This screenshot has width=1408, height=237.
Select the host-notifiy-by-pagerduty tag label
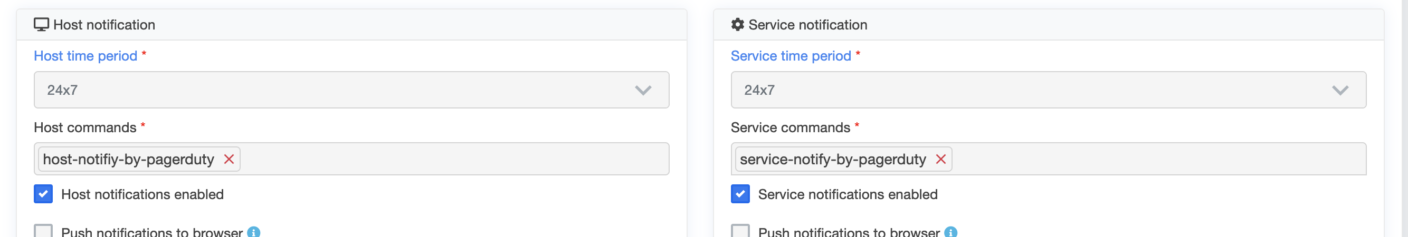[x=128, y=159]
